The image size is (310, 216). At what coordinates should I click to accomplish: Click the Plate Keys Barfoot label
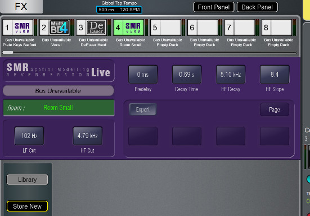[x=20, y=45]
